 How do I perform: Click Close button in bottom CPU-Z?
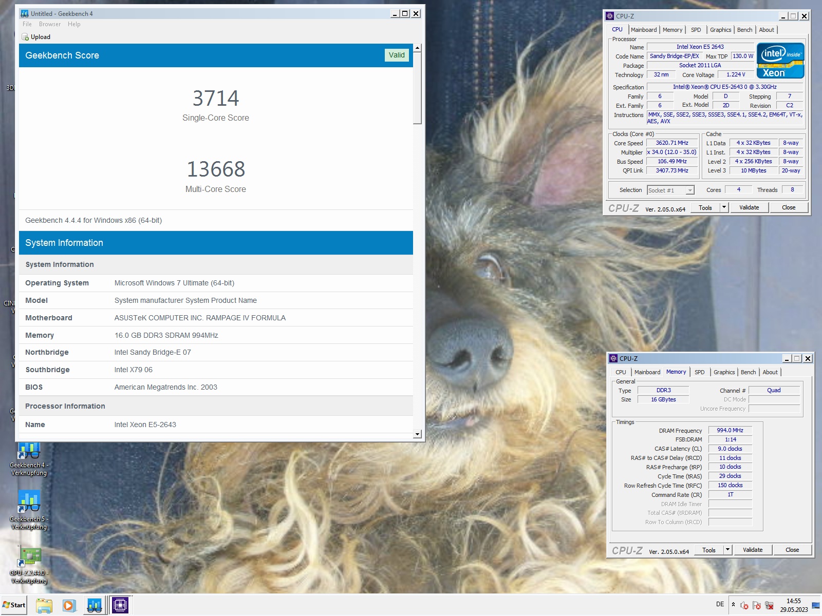point(792,550)
